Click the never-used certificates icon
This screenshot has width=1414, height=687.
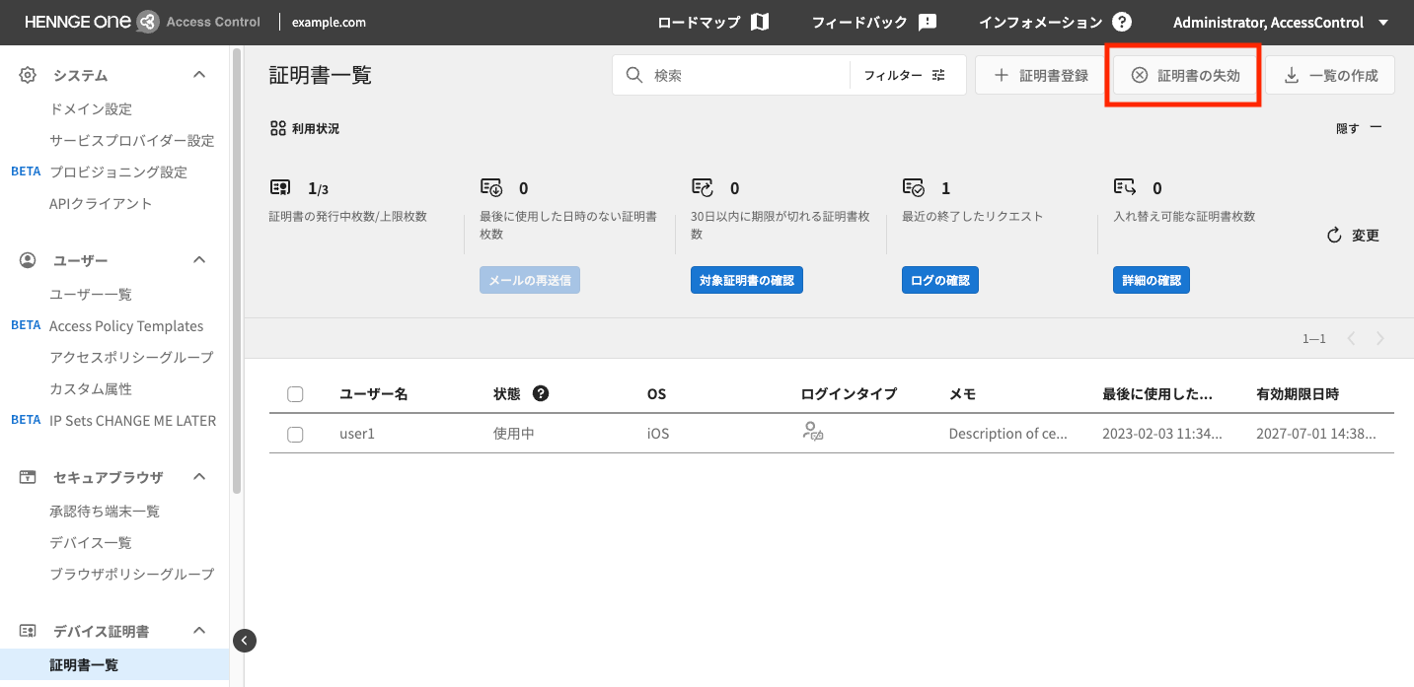[491, 187]
